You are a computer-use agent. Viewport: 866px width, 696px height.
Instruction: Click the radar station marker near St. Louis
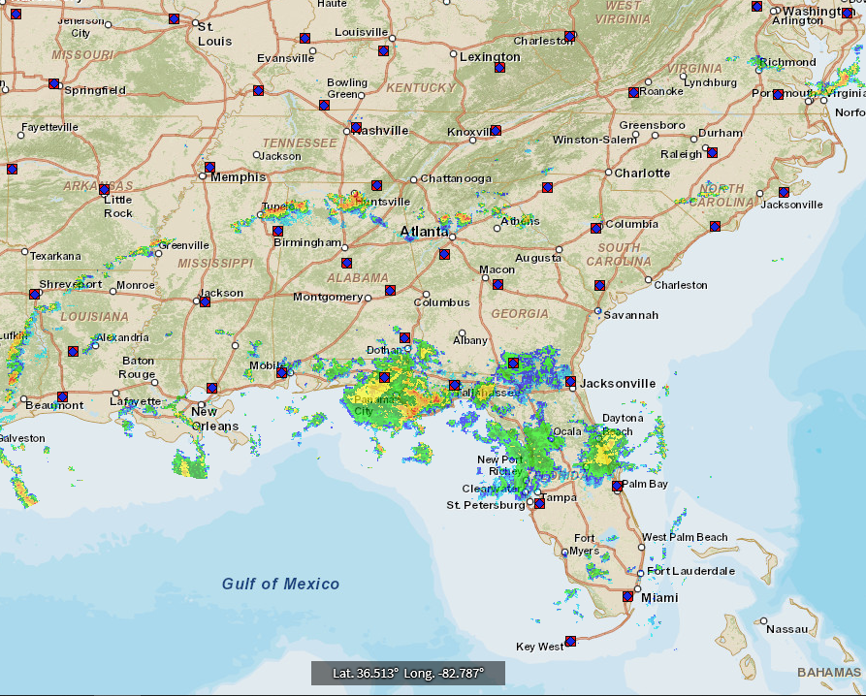coord(174,18)
